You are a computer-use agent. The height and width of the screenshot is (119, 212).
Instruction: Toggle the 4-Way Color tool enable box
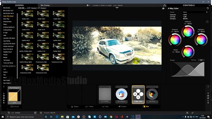(x=143, y=87)
